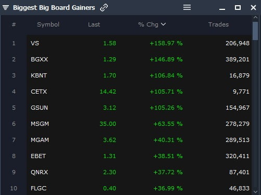Image resolution: width=261 pixels, height=195 pixels.
Task: Select the BGXX symbol row
Action: pos(139,59)
